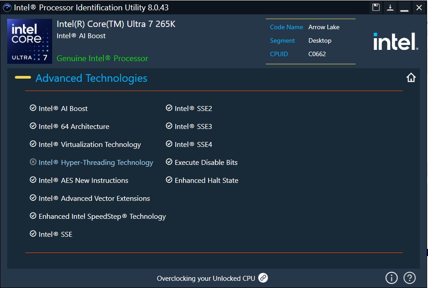Image resolution: width=428 pixels, height=288 pixels.
Task: Click the Intel Core Ultra 7 badge
Action: click(x=30, y=41)
